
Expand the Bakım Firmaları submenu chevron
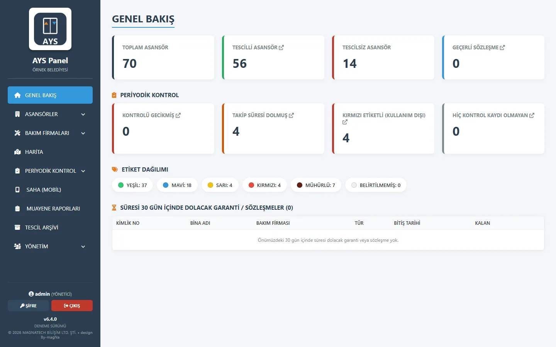pyautogui.click(x=83, y=133)
